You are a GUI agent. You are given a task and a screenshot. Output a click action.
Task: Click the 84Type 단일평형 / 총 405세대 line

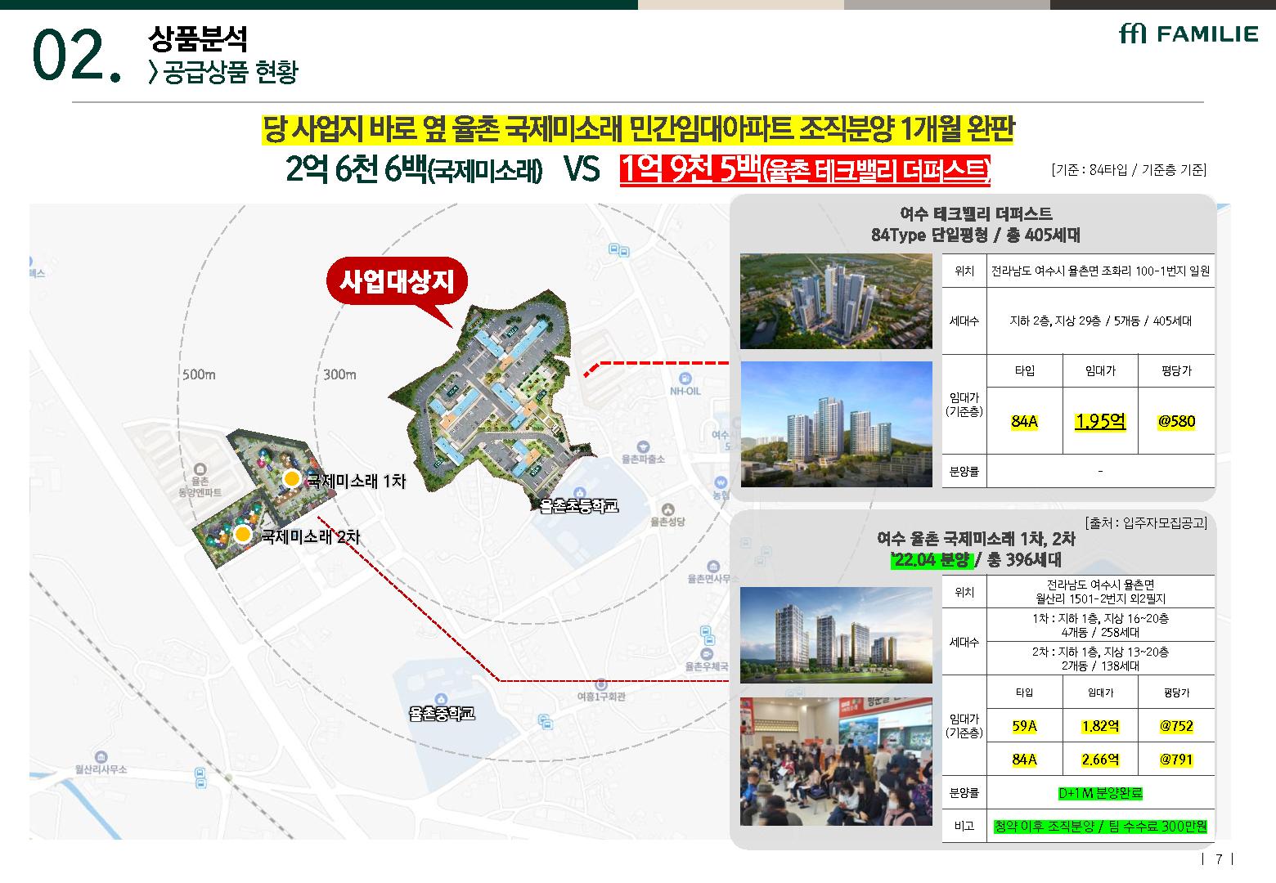point(976,235)
